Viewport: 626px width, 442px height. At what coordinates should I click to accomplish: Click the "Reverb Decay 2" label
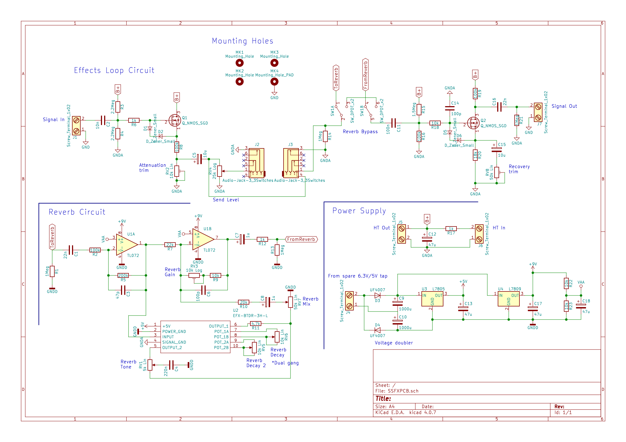click(x=256, y=363)
